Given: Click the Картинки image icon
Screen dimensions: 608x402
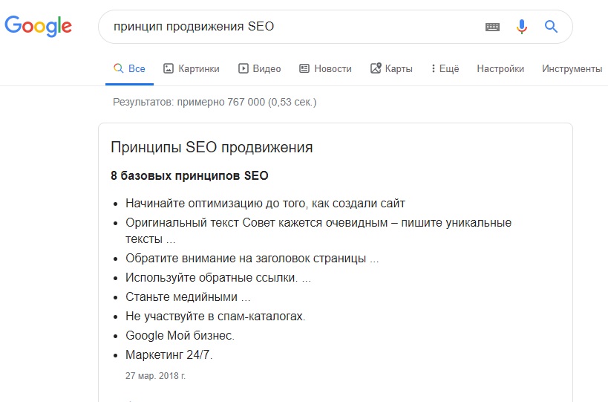Looking at the screenshot, I should tap(169, 68).
